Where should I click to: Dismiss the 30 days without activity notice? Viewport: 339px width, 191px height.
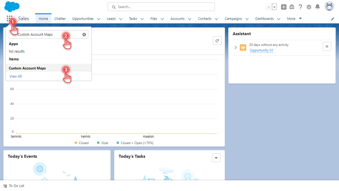coord(327,46)
